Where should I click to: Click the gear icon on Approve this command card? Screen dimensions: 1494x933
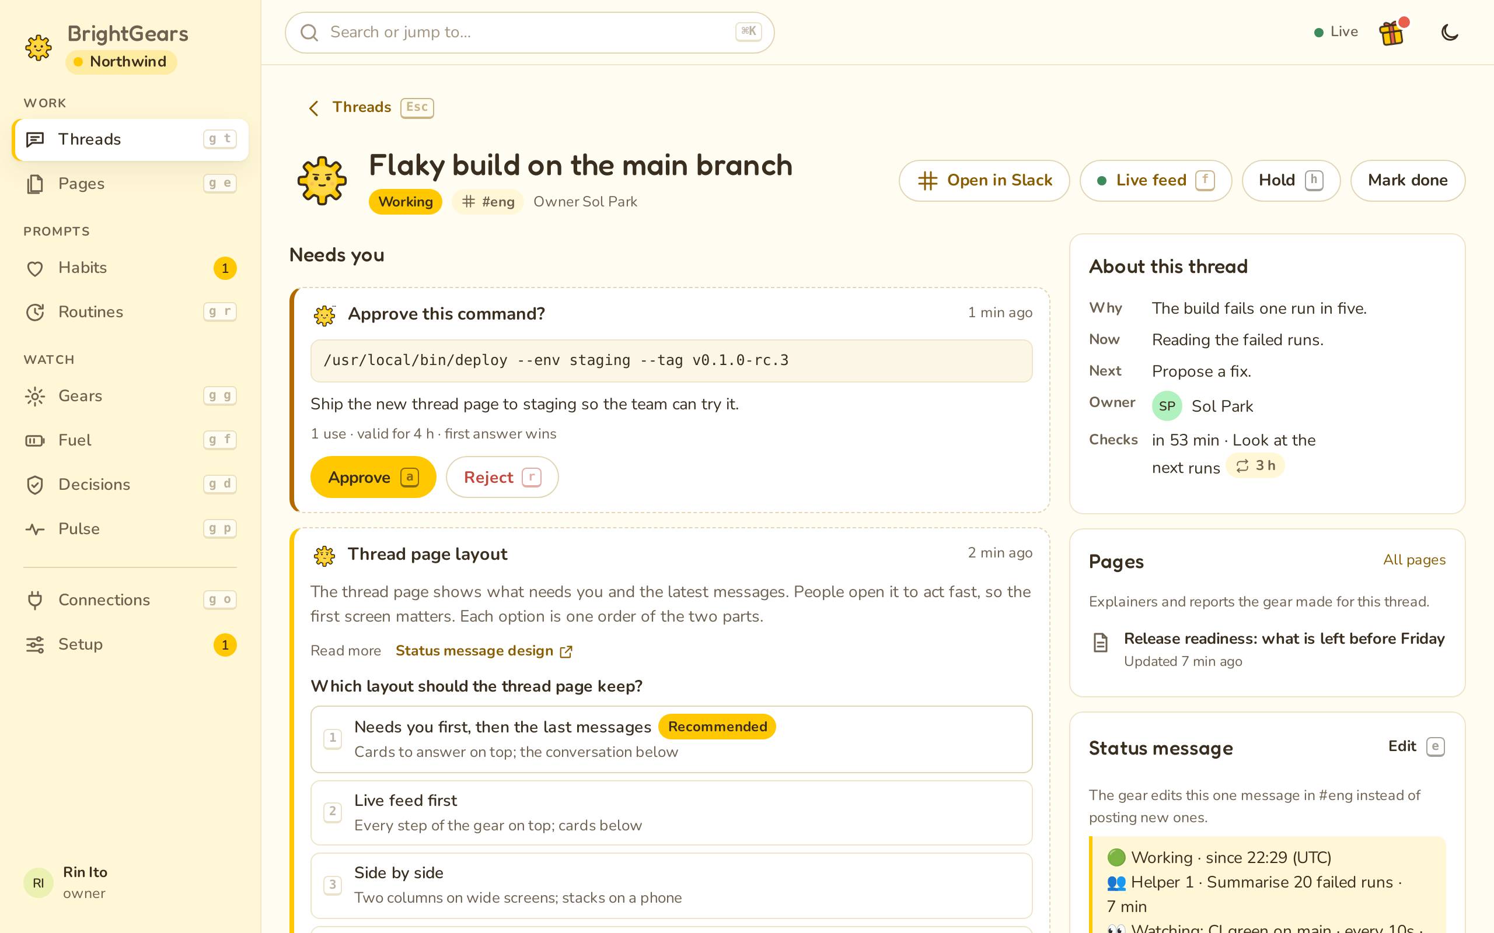click(324, 315)
